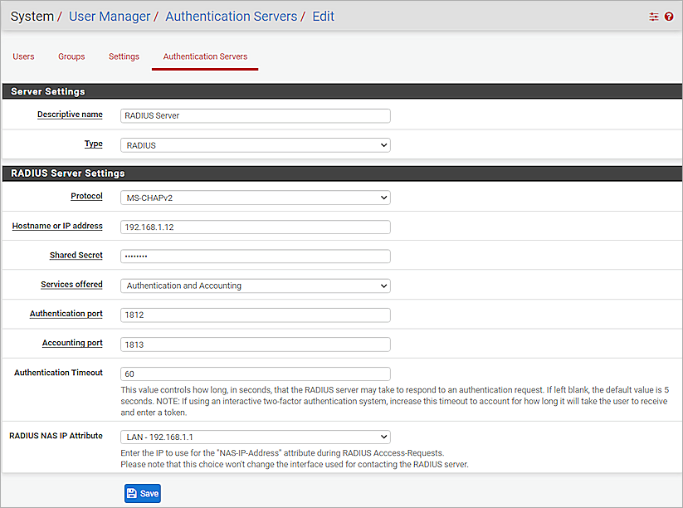Open the RADIUS NAS IP Attribute dropdown
Screen dimensions: 683x508
coord(255,437)
